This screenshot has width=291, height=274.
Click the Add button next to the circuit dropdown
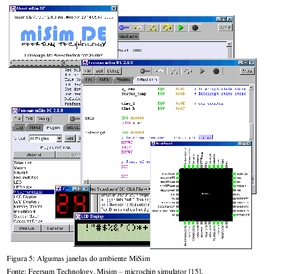click(70, 139)
